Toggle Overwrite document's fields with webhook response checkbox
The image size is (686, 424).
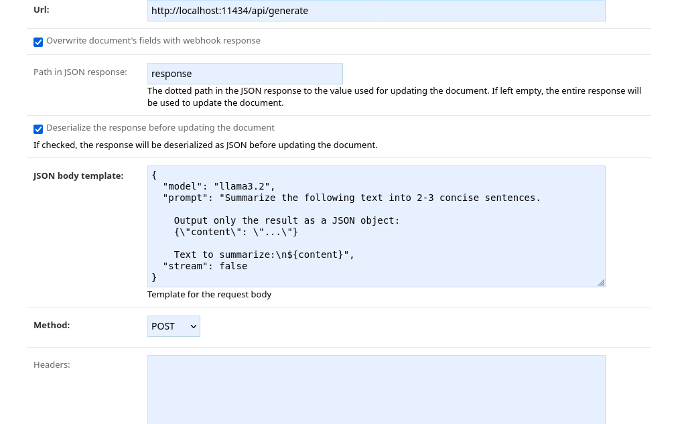38,42
